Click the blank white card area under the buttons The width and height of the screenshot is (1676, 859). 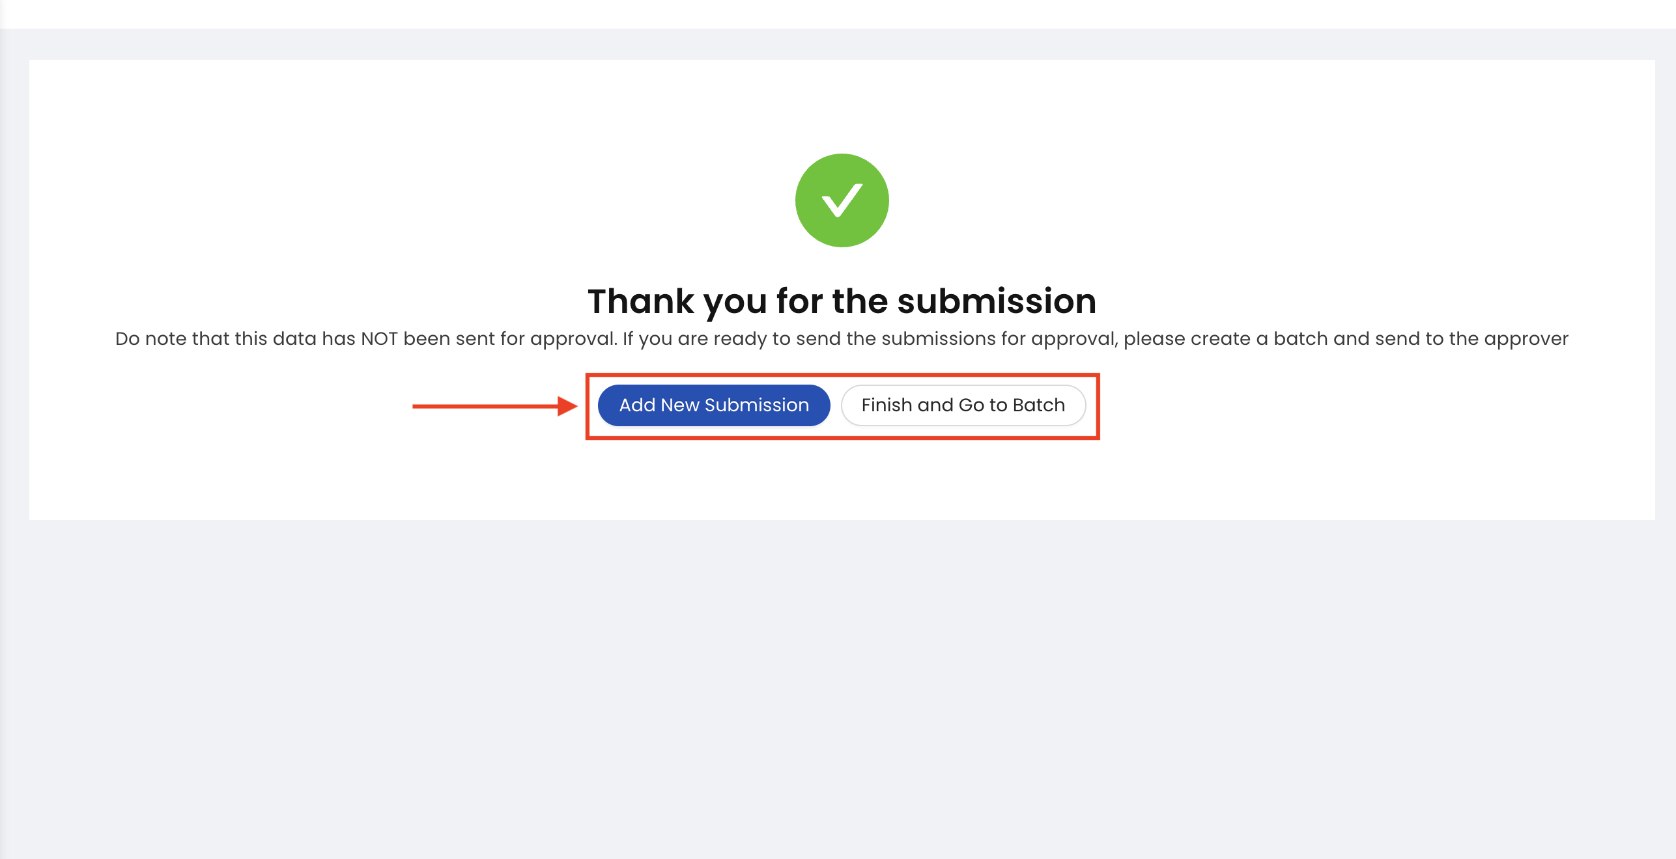tap(842, 480)
